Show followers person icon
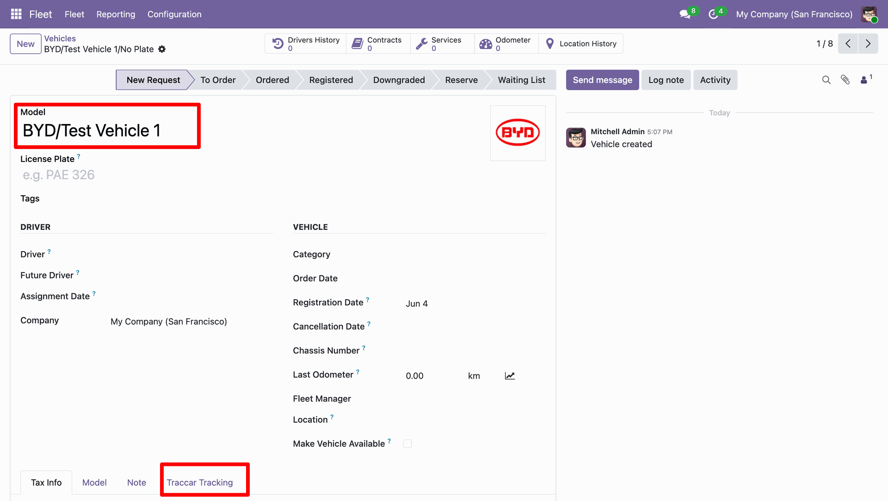This screenshot has height=501, width=888. (x=864, y=80)
